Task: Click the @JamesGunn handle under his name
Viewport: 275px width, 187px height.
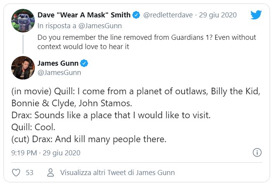Action: 59,72
